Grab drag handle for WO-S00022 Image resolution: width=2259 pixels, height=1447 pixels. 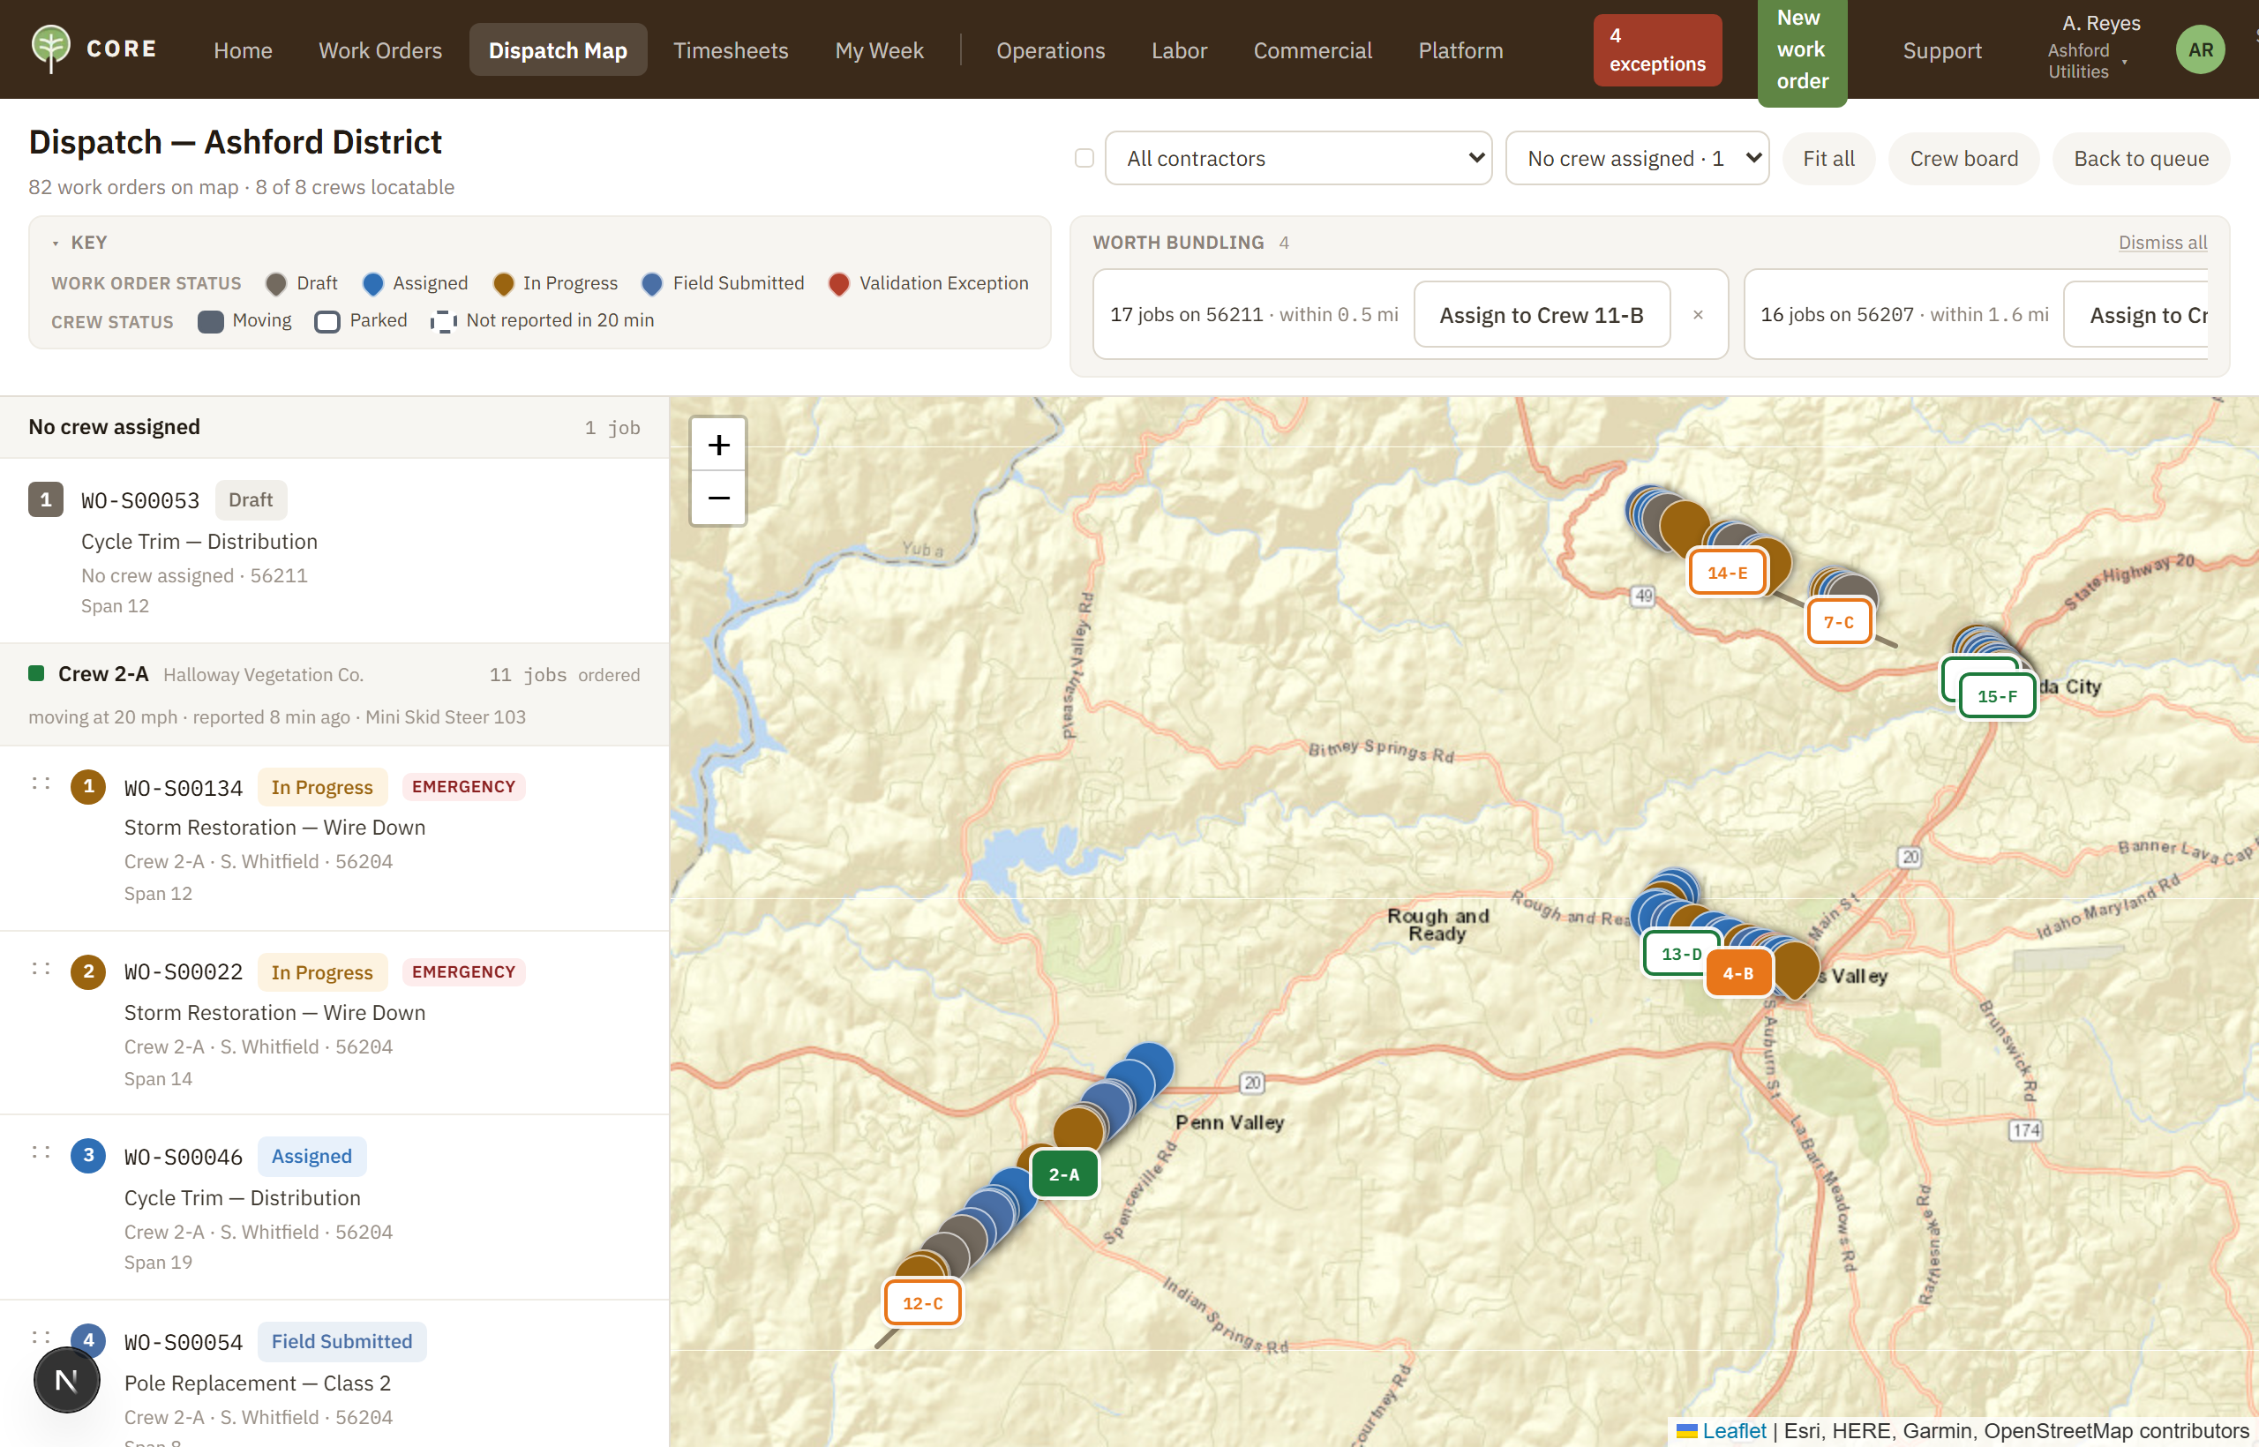pos(41,968)
